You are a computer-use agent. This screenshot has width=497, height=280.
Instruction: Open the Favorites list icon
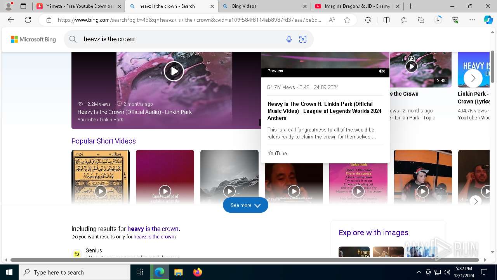pyautogui.click(x=404, y=20)
